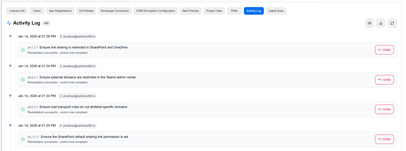Undo the SharePoint link sharing restriction remediation
Image resolution: width=406 pixels, height=151 pixels.
click(384, 50)
